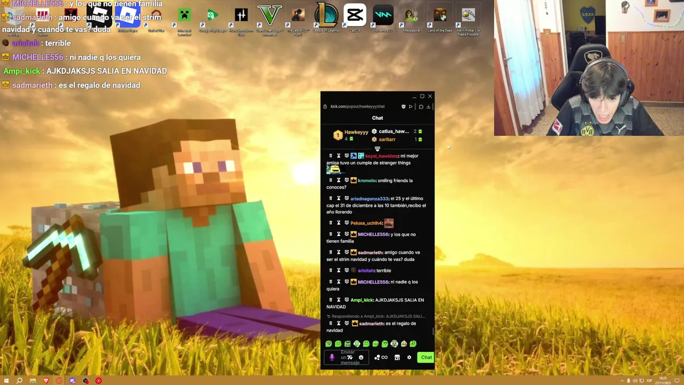Click the green Chat send button
Screen dimensions: 684x385
tap(426, 357)
